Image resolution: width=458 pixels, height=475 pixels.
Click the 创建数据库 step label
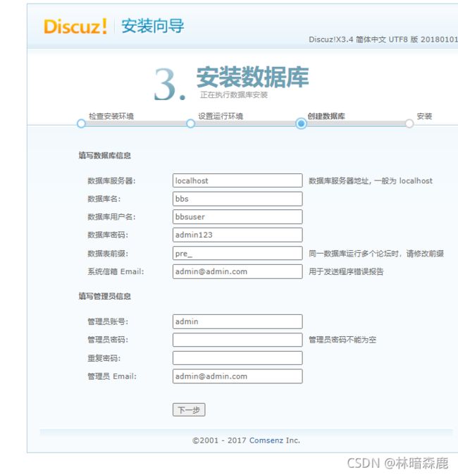[326, 116]
